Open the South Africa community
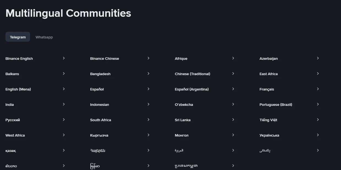341x170 pixels. (101, 120)
